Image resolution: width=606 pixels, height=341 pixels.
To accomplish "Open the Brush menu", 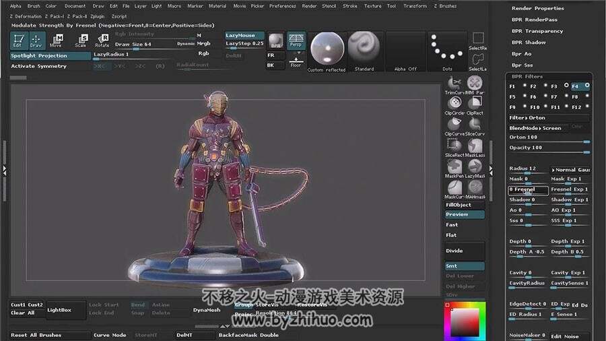I will (x=34, y=6).
